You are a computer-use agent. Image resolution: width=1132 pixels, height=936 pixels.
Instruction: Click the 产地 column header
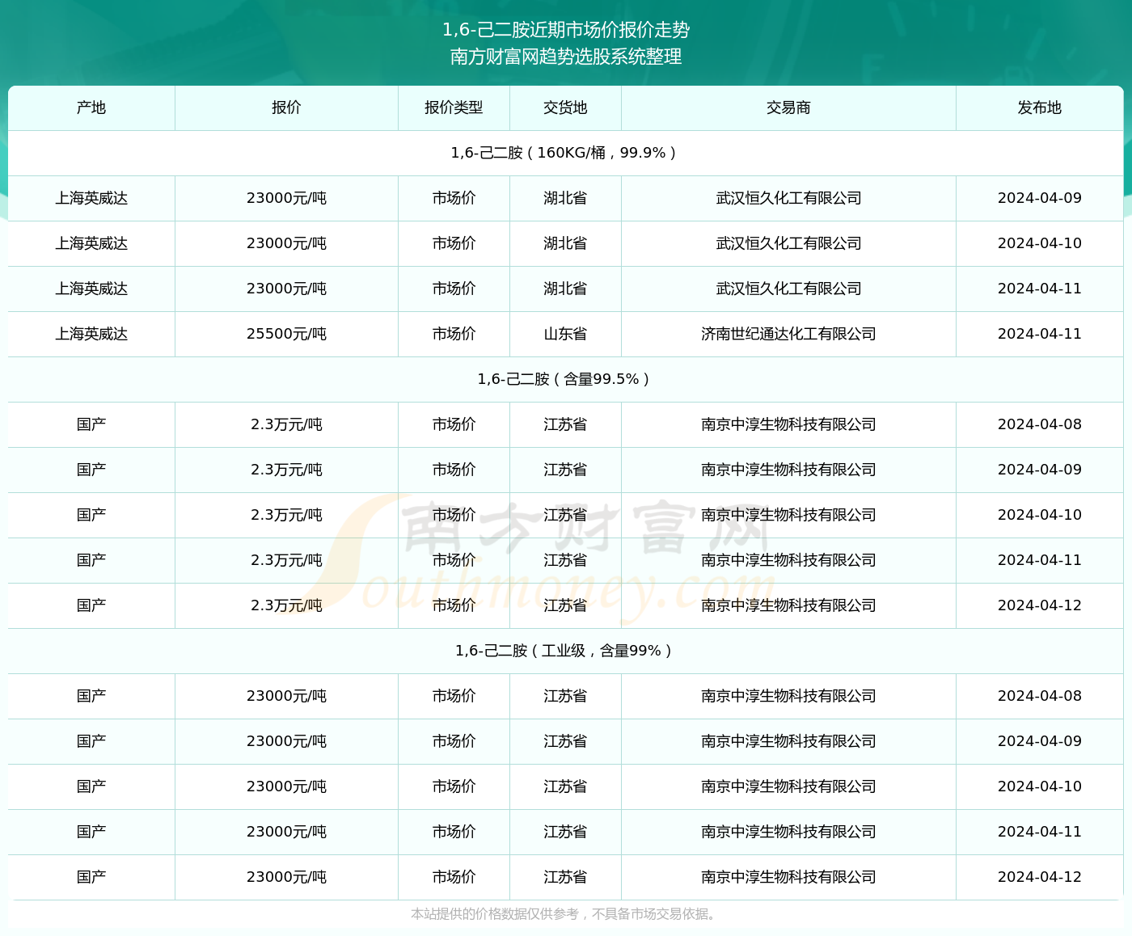91,108
